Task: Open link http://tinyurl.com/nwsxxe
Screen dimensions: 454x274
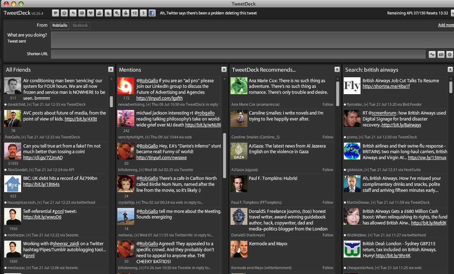Action: coord(162,158)
